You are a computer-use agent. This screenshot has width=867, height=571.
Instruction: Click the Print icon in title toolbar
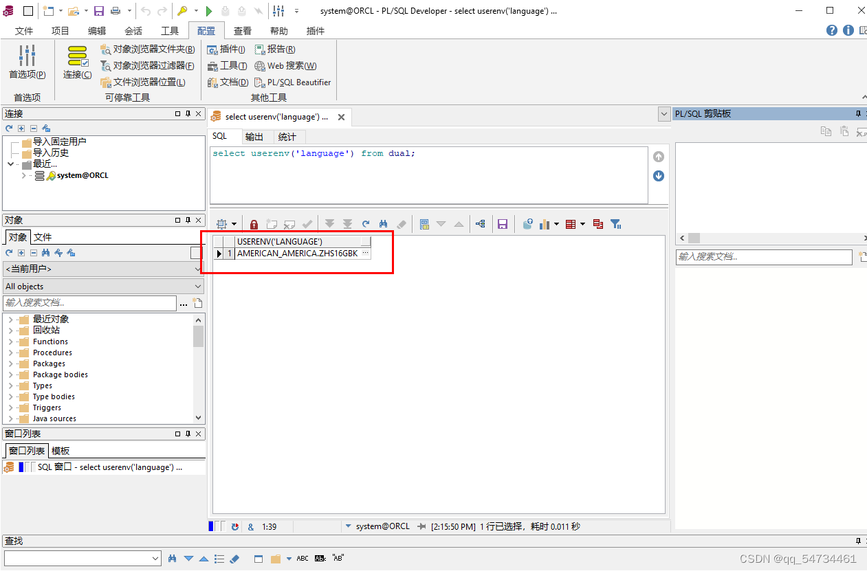[x=116, y=11]
